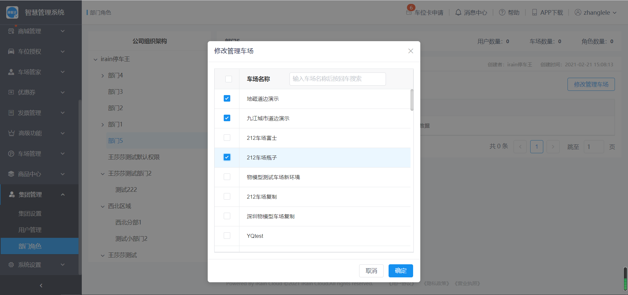Collapse the 西北区域 tree node

tap(103, 206)
